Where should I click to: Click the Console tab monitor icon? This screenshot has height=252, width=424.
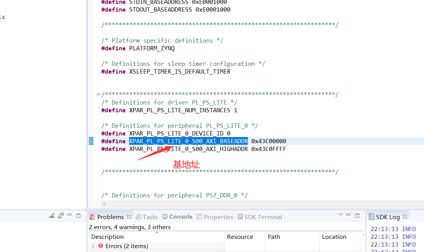point(165,217)
